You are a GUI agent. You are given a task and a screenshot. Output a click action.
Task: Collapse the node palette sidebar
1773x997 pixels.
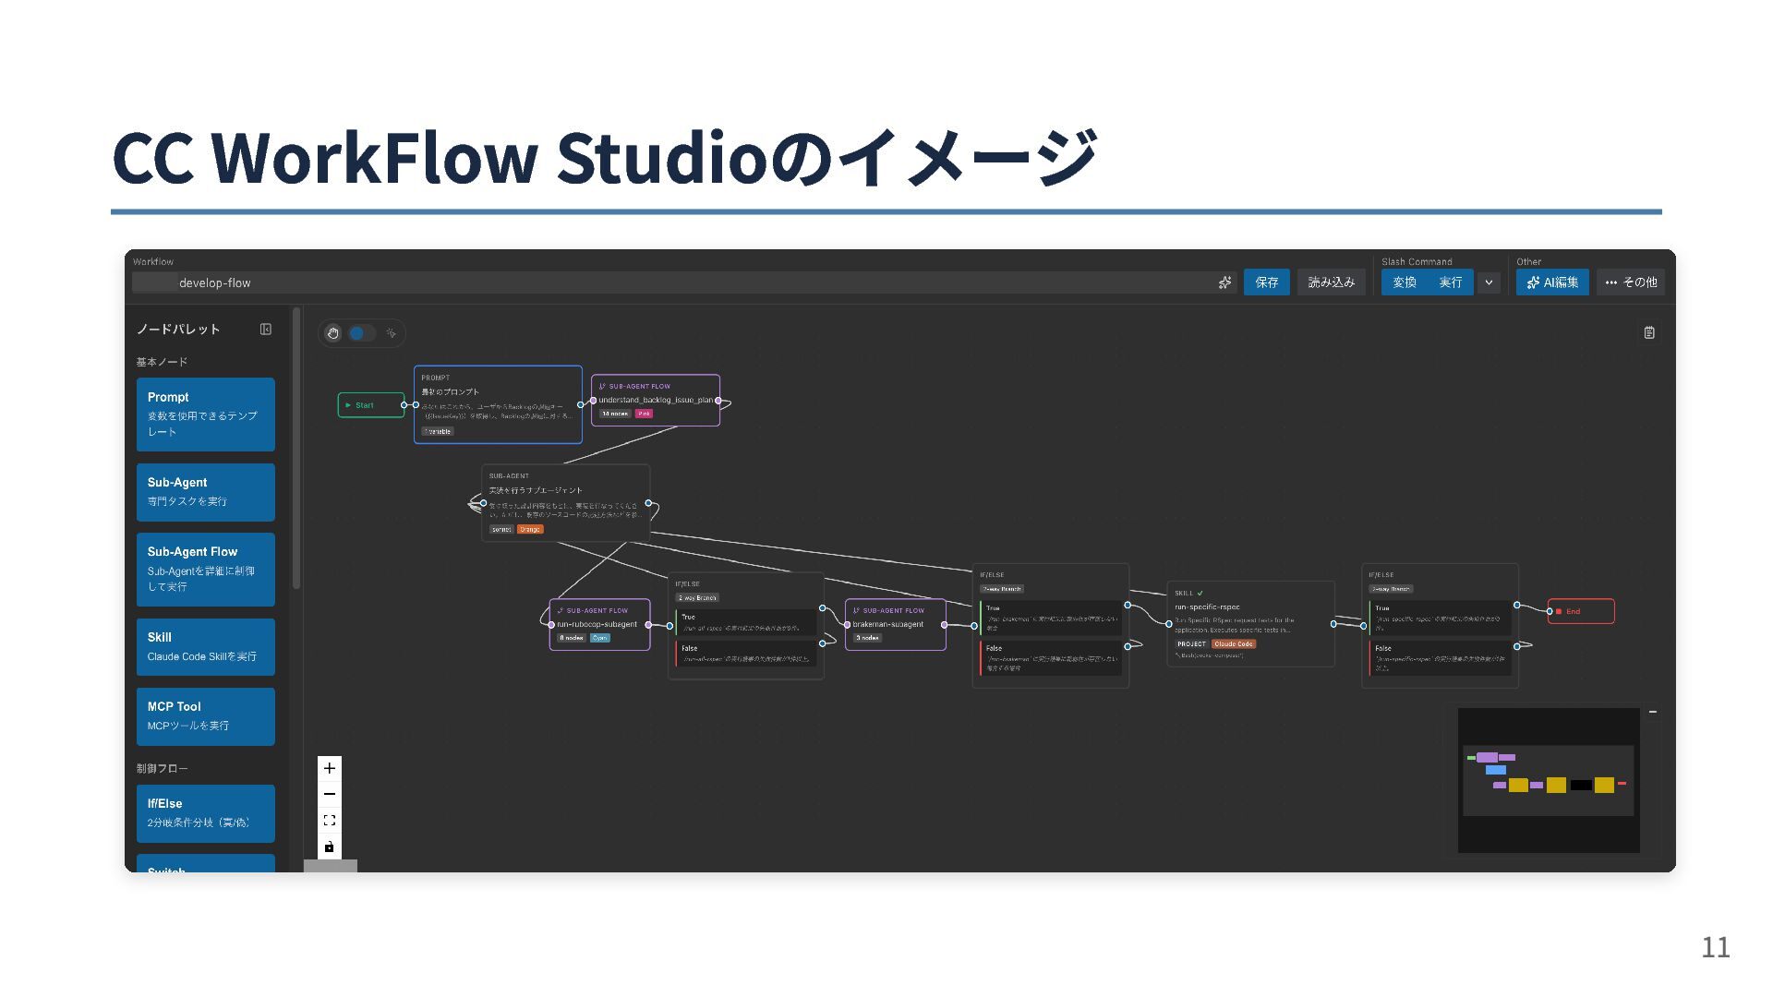coord(266,330)
